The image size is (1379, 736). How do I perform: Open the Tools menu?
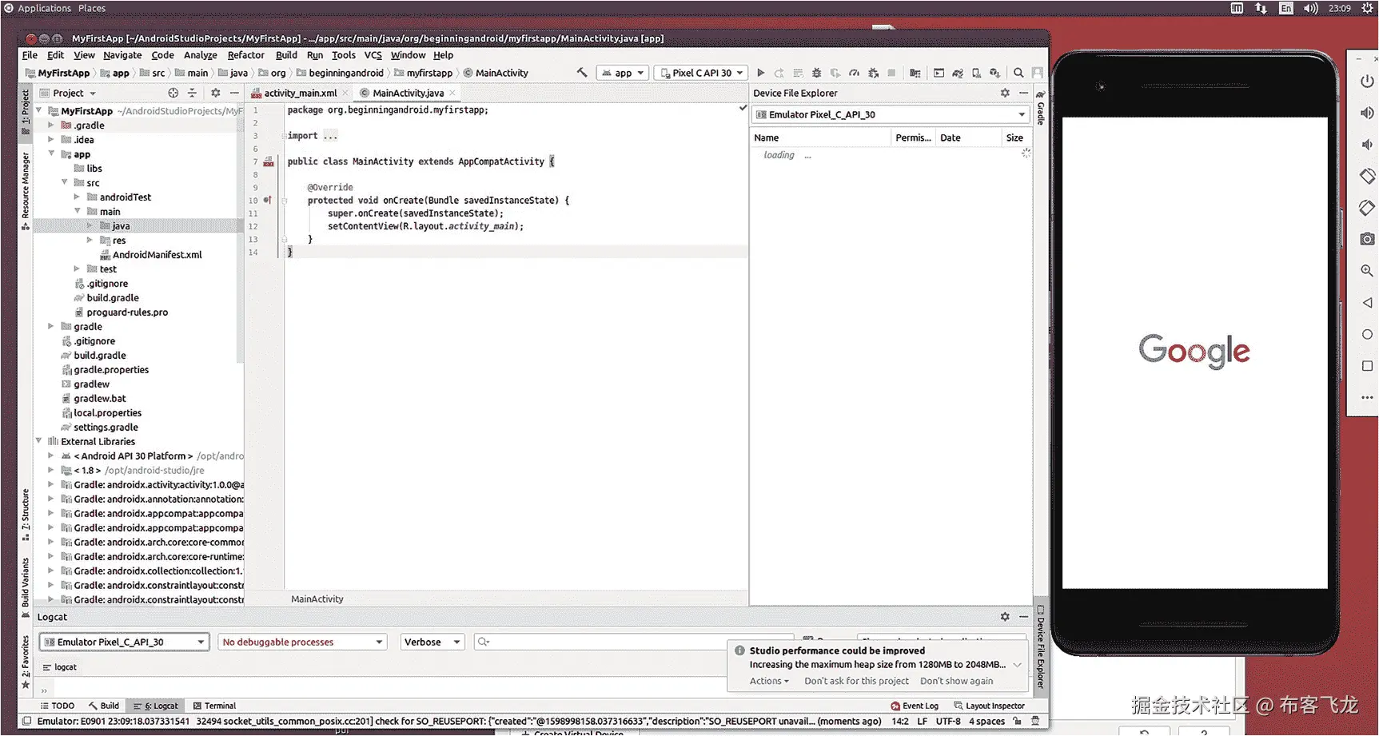pos(344,55)
